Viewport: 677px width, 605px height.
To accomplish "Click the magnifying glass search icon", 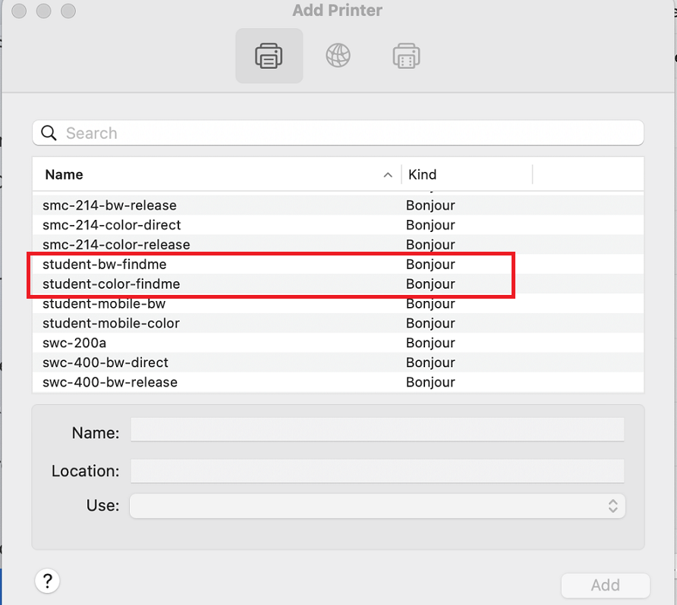I will pyautogui.click(x=49, y=133).
